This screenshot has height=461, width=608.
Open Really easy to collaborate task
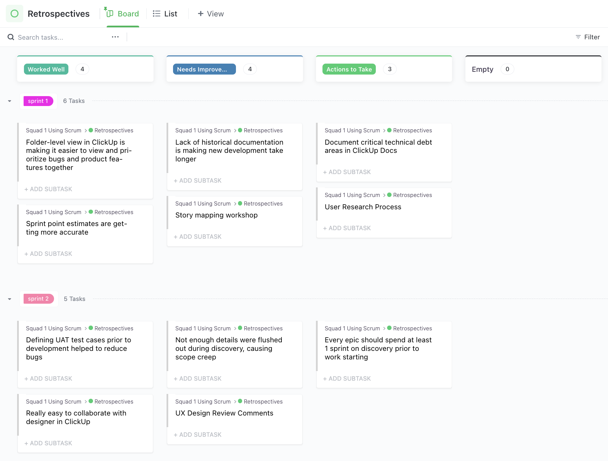[76, 417]
